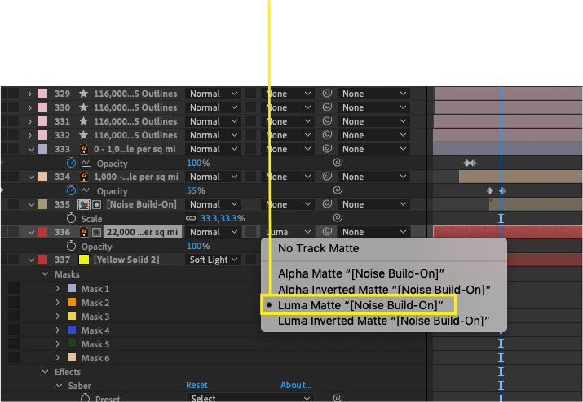Collapse the Masks group
This screenshot has height=402, width=583.
coord(46,274)
